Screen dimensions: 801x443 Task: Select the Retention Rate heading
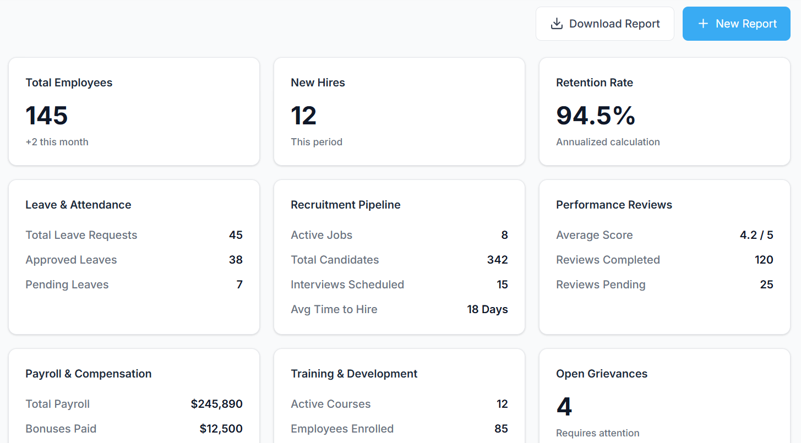(x=595, y=83)
